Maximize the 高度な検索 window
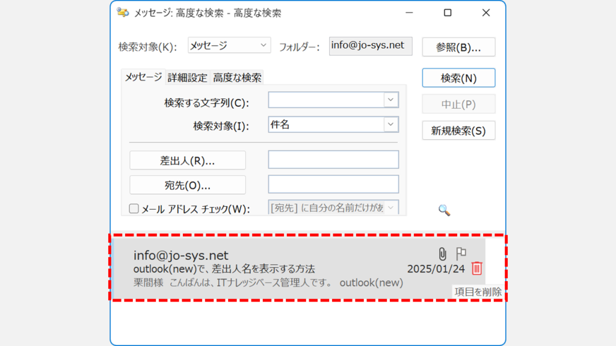Screen dimensions: 616x346 (448, 13)
